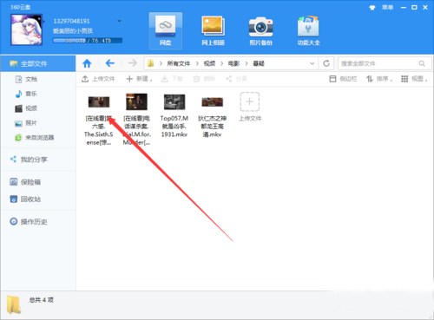Click the photo icon beside 照片

[x=18, y=123]
